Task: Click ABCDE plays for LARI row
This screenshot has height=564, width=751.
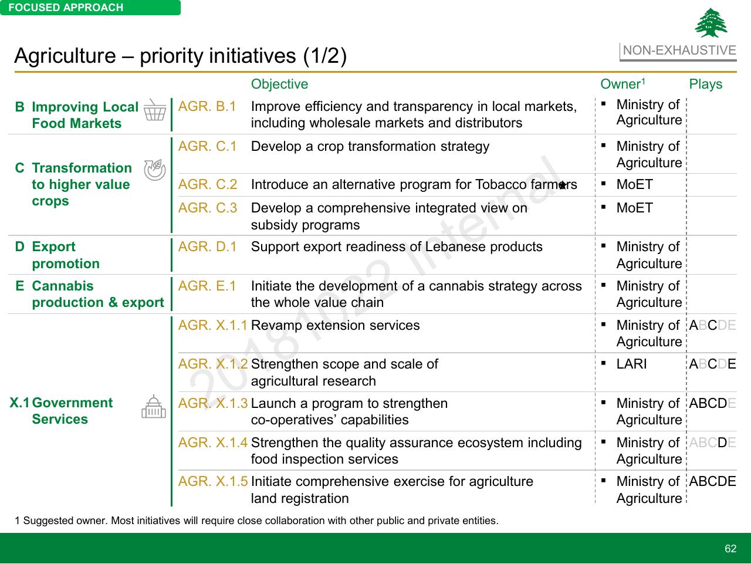Action: click(x=712, y=364)
